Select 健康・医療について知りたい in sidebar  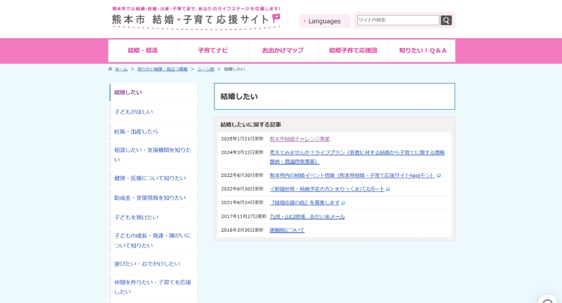(153, 178)
